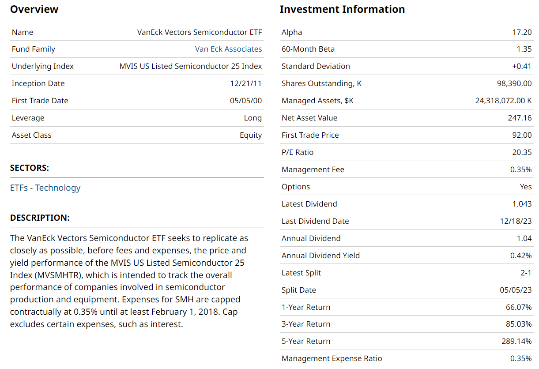Select the Last Dividend Date value 12/18/23
Screen dimensions: 539x369
[516, 221]
